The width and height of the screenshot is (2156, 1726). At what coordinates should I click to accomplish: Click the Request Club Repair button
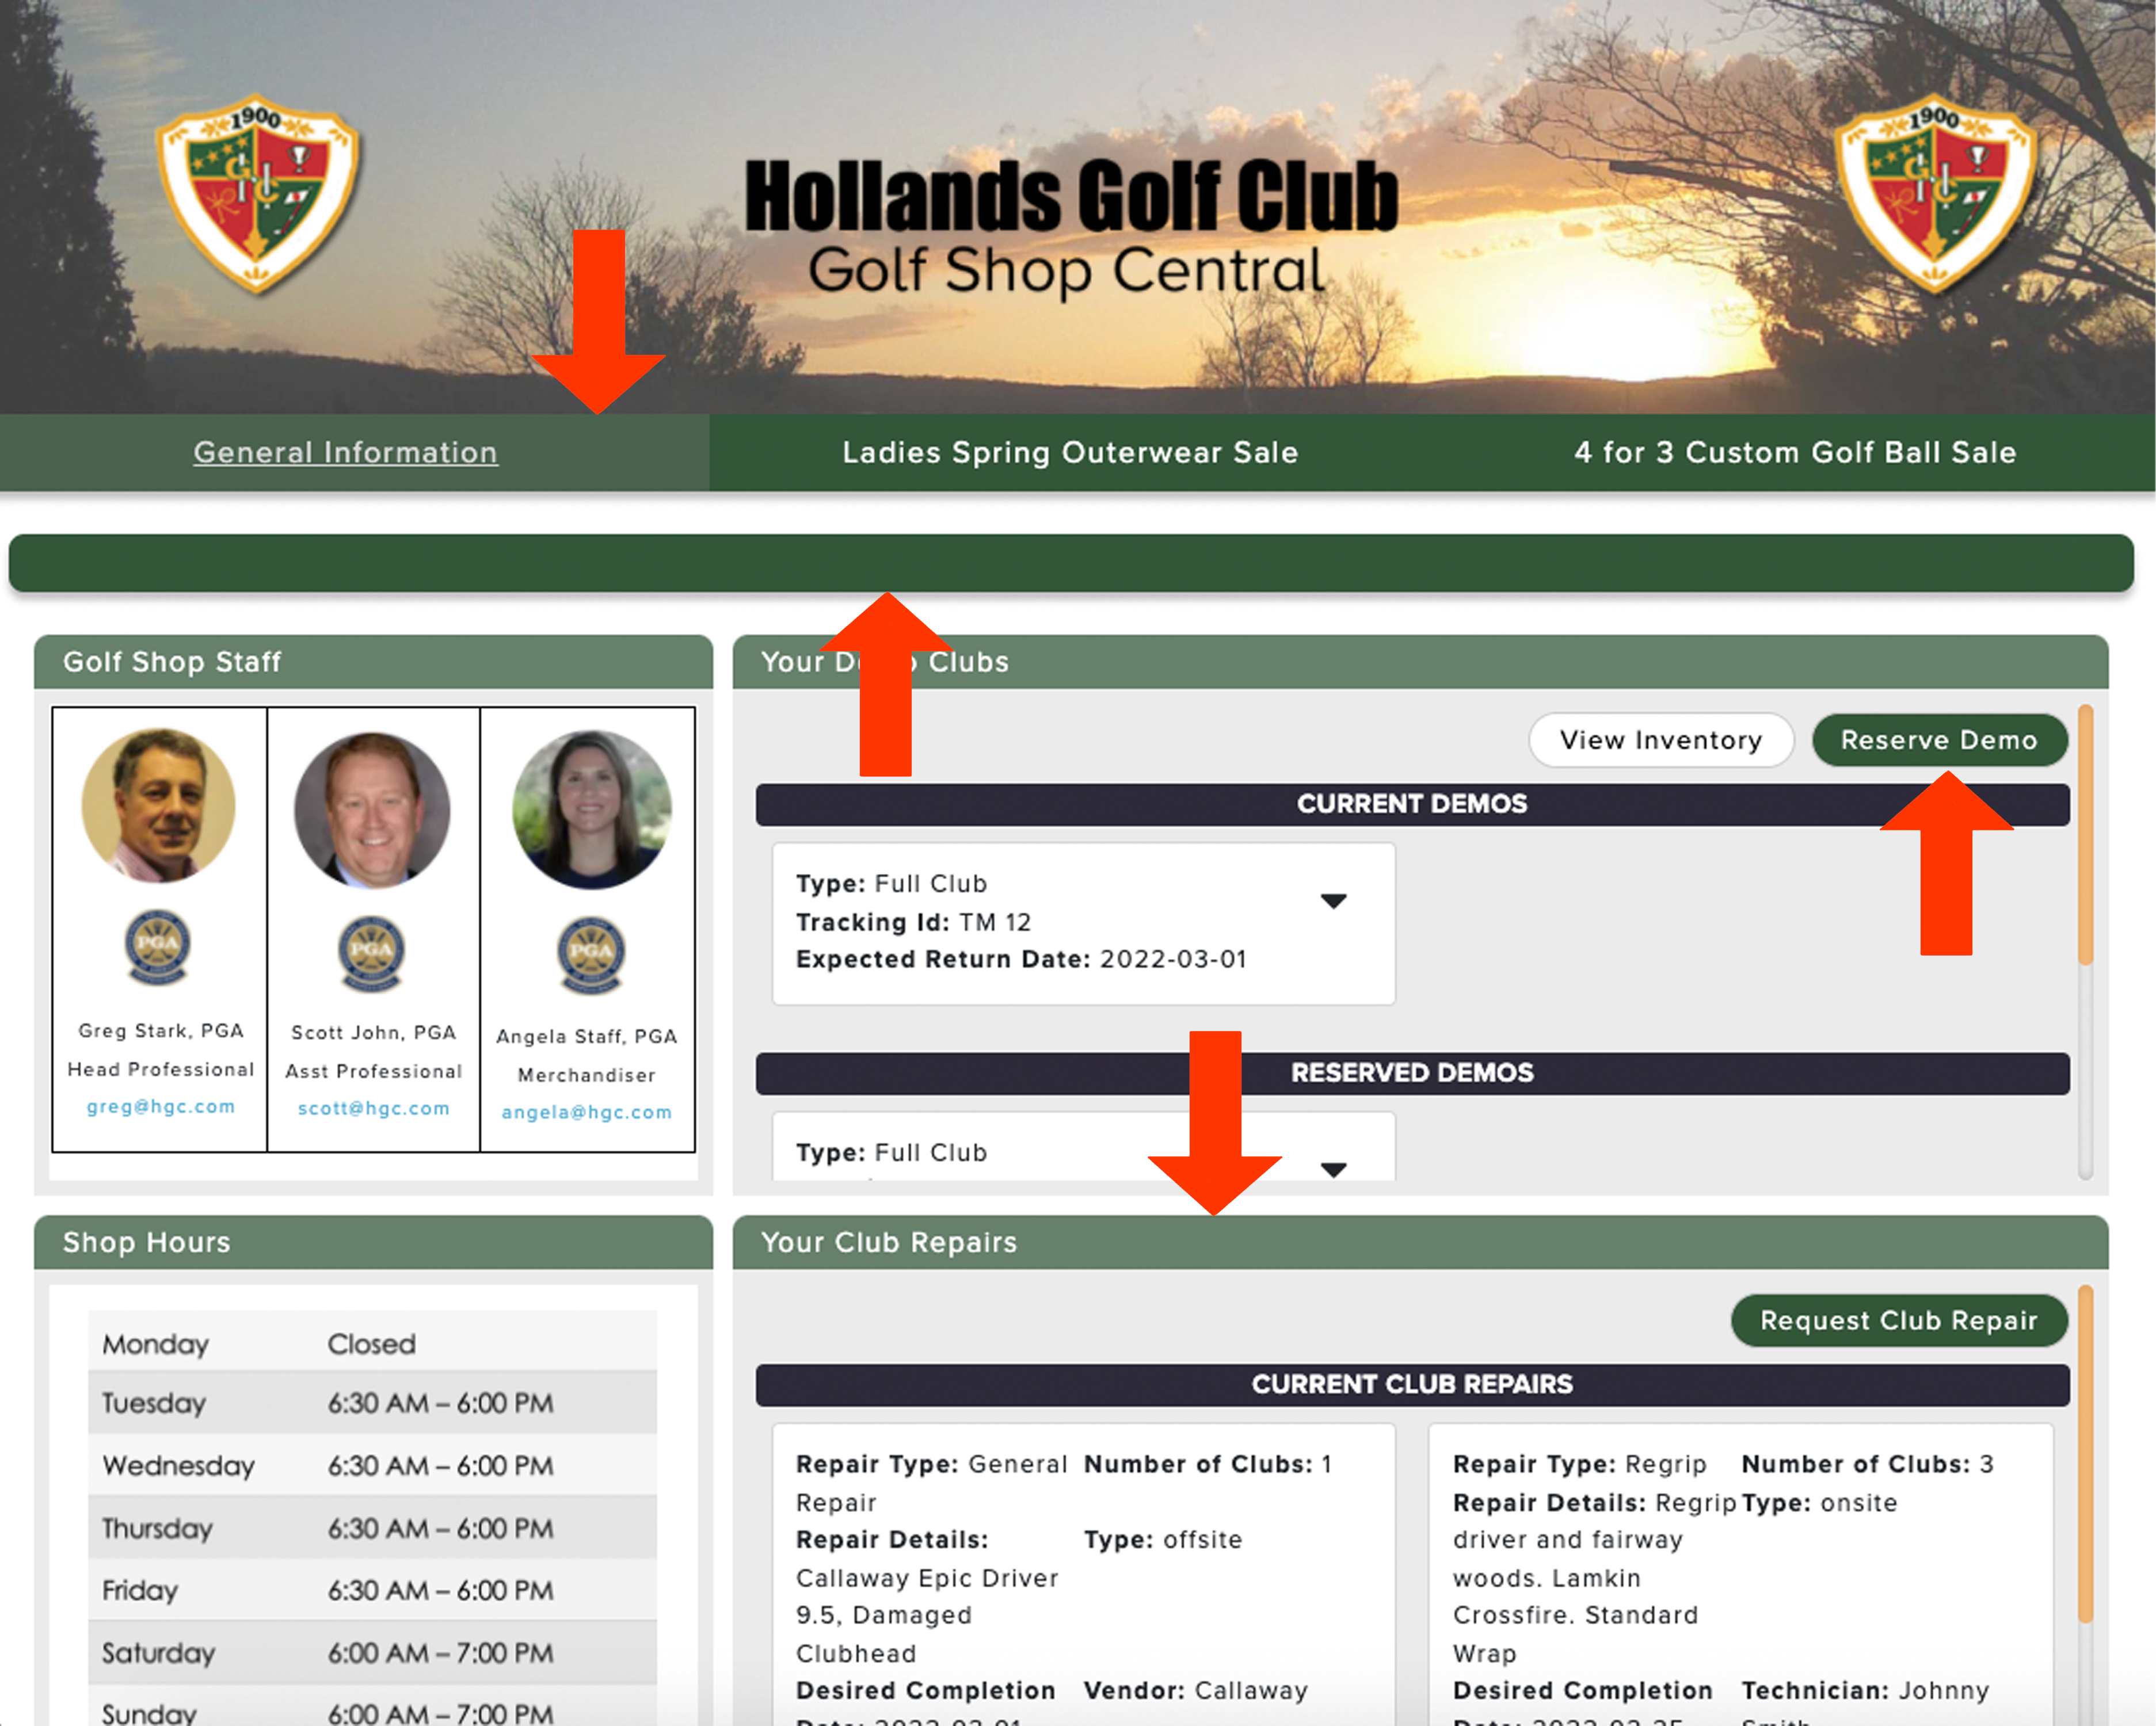point(1898,1320)
